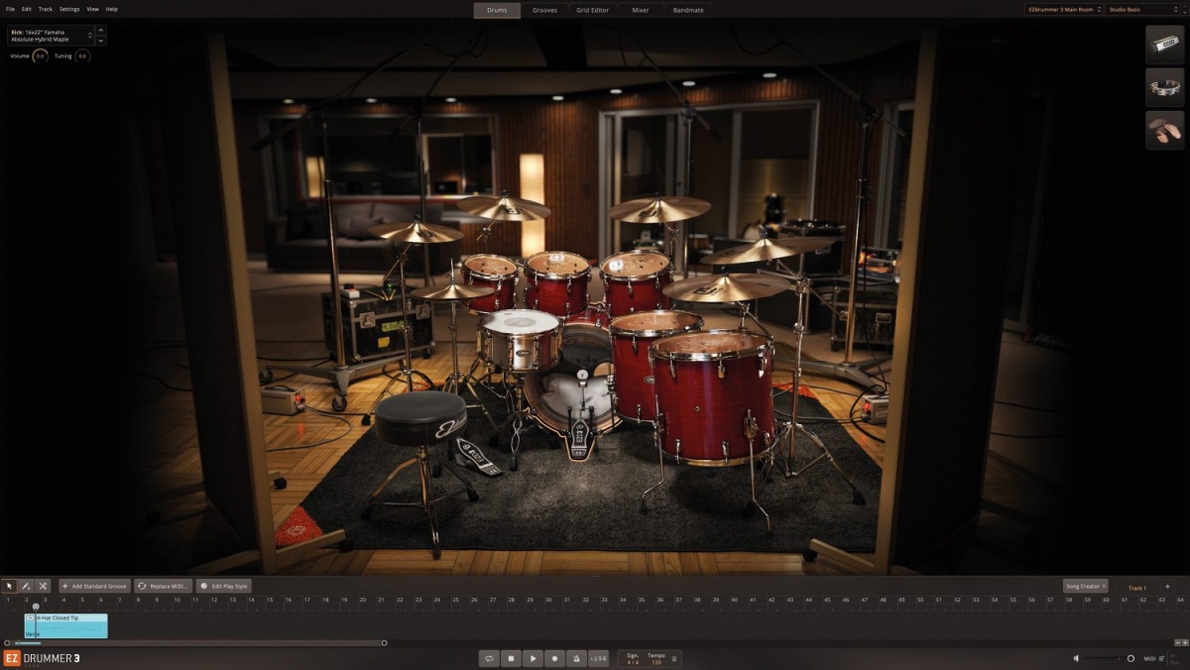The height and width of the screenshot is (670, 1190).
Task: Start playback with the play button
Action: tap(533, 658)
